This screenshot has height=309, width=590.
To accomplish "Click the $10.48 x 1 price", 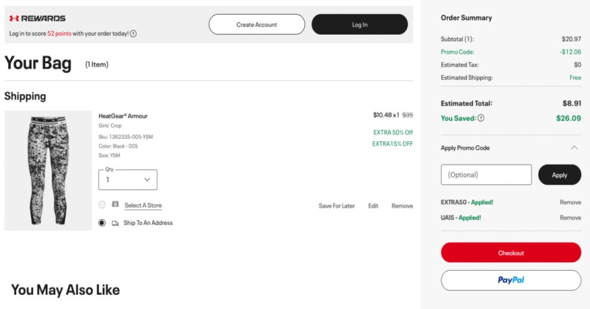I will coord(386,115).
